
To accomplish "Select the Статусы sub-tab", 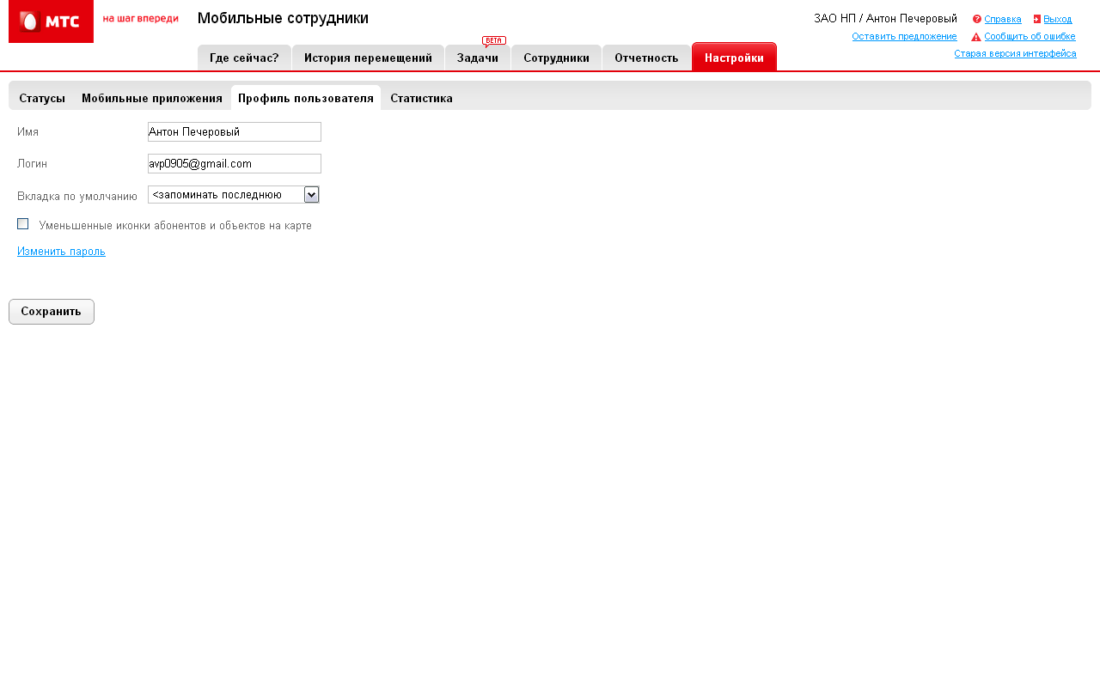I will 42,98.
